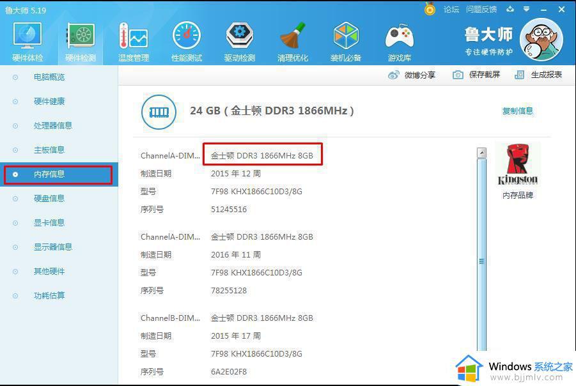
Task: Click radio bullet beside 显卡信息
Action: [15, 223]
